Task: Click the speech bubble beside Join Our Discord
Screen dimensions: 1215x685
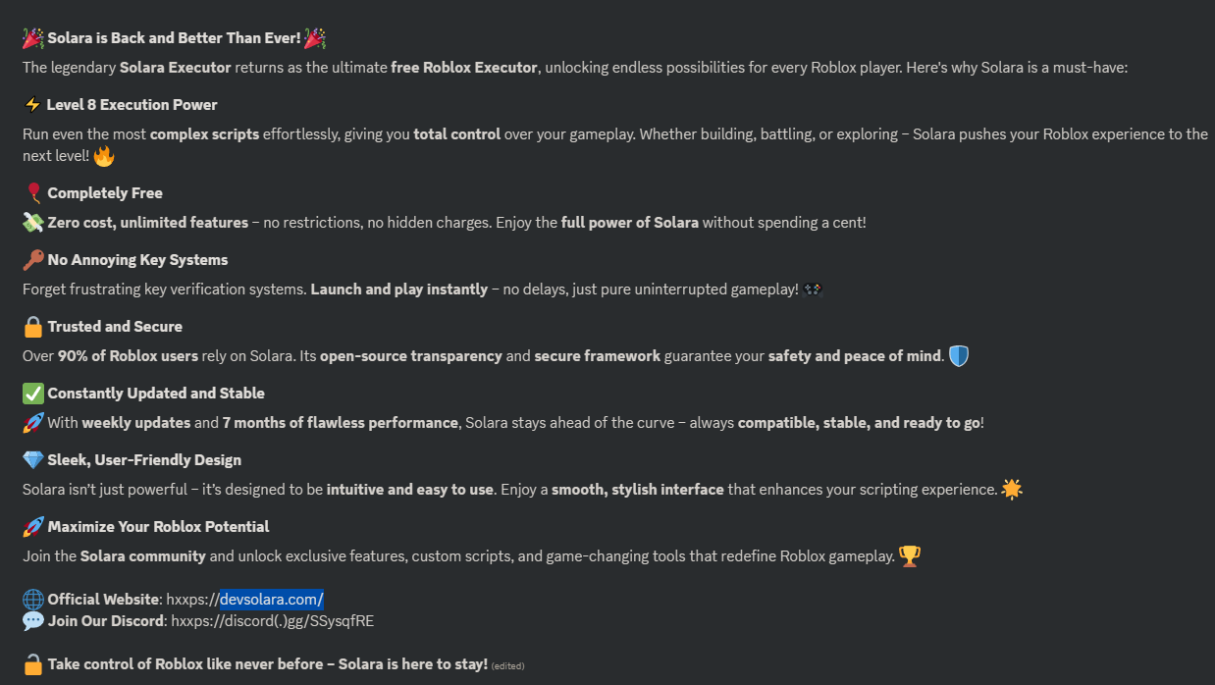Action: tap(33, 621)
